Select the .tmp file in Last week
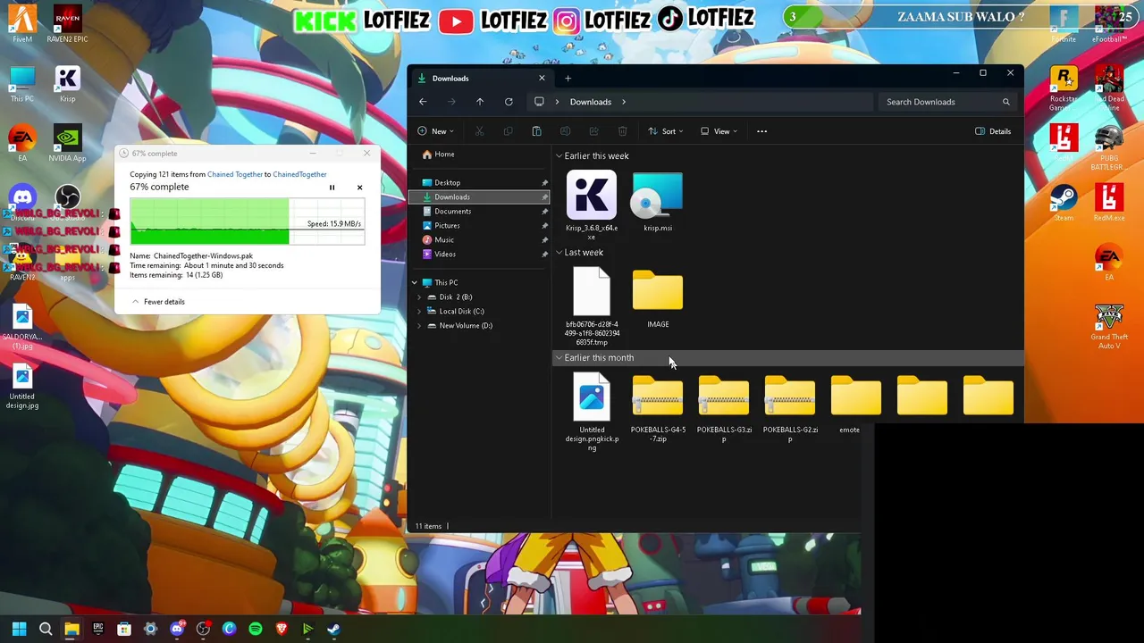Screen dimensions: 1144x643 pos(592,306)
